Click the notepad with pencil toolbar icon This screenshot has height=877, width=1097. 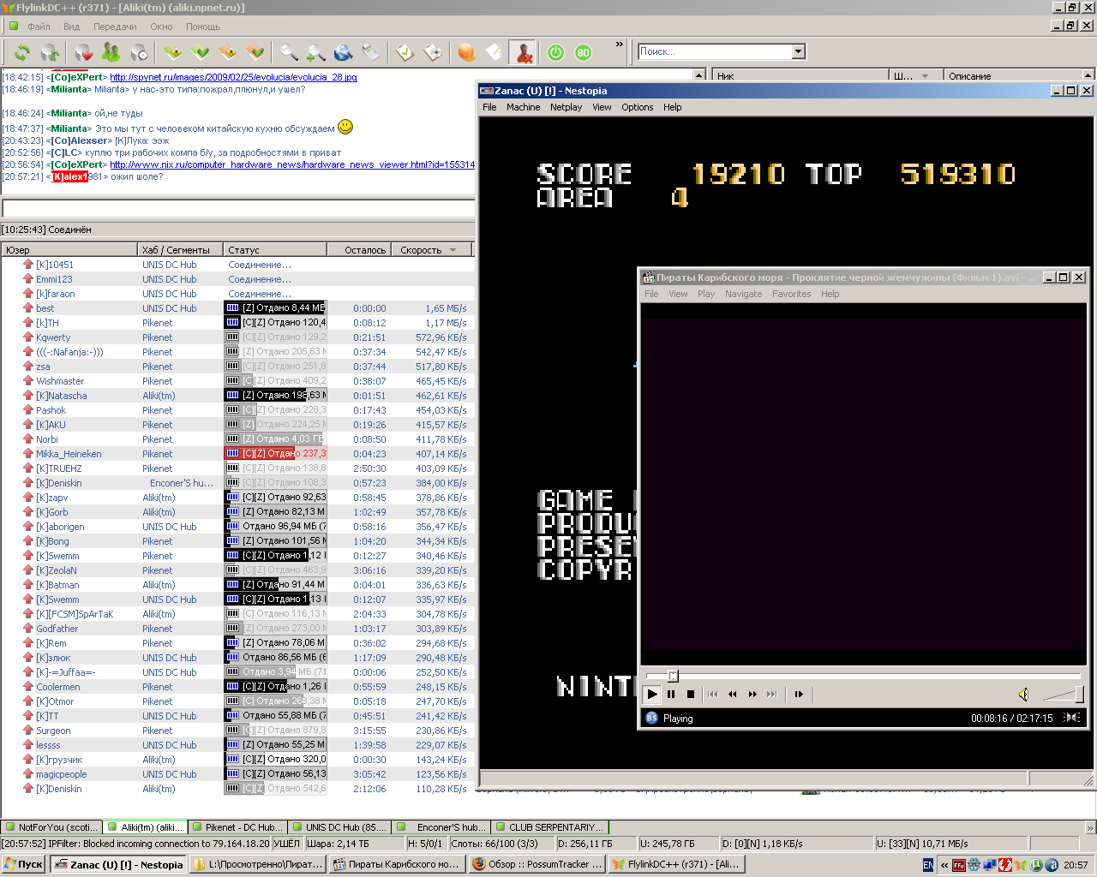[x=494, y=53]
